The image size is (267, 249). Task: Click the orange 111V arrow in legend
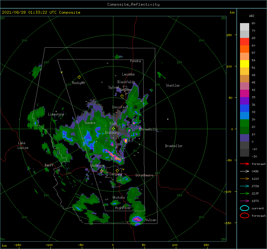244,179
